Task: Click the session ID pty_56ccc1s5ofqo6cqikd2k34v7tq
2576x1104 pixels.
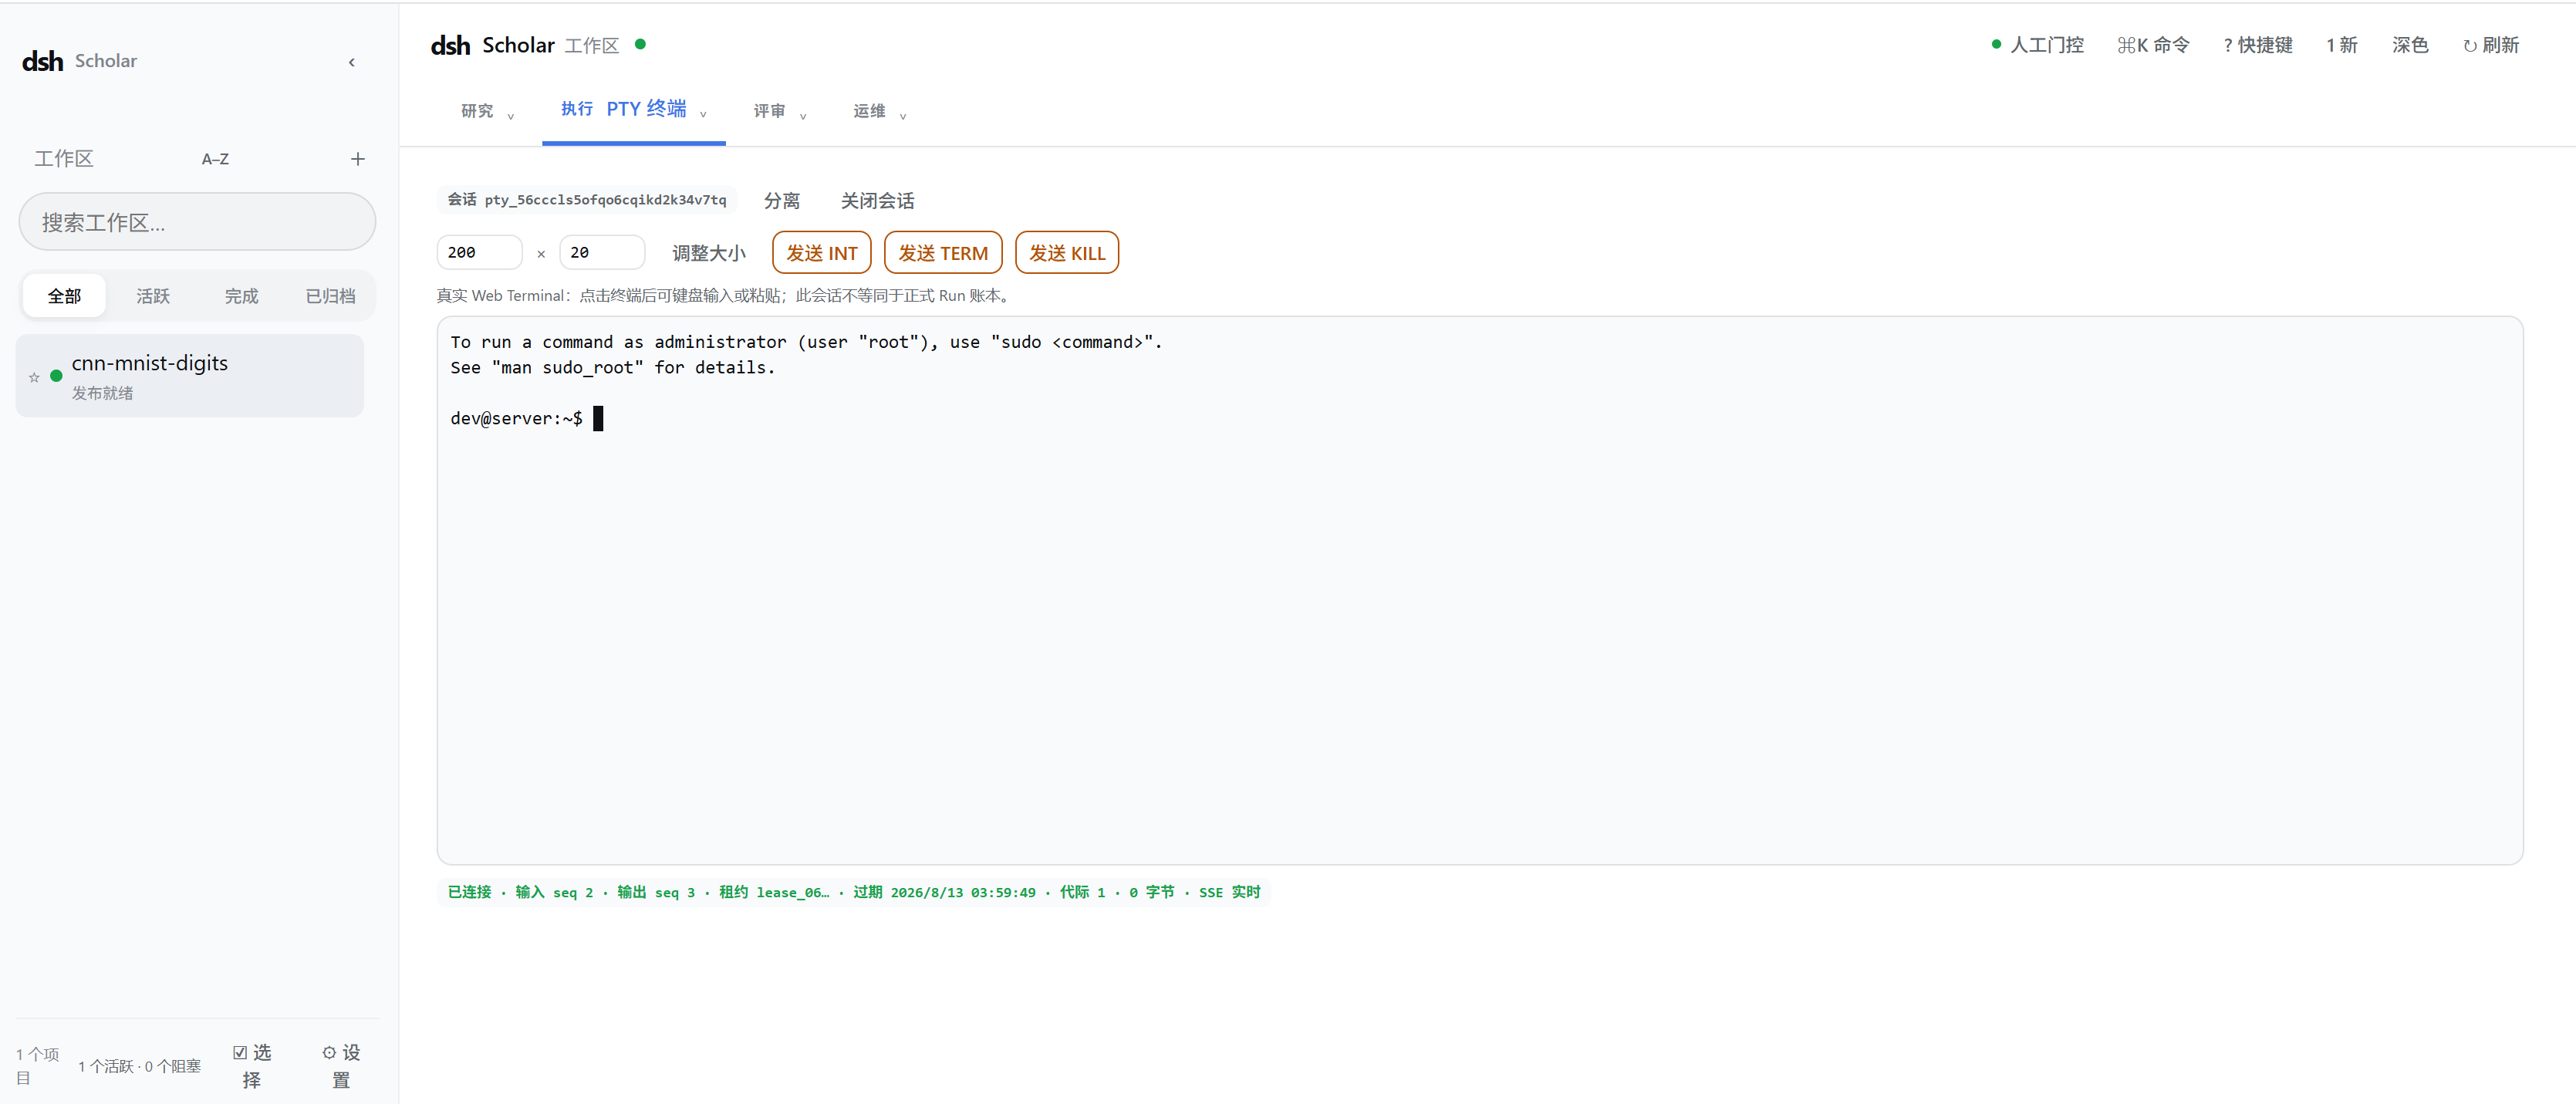Action: click(x=605, y=200)
